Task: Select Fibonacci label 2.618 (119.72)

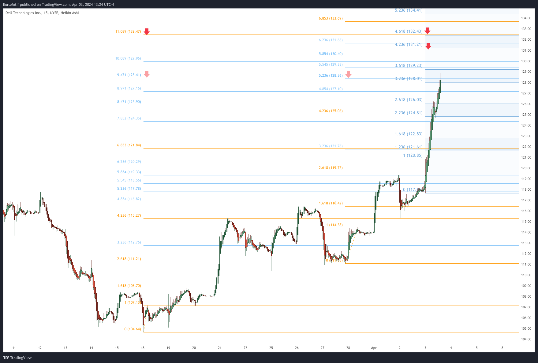Action: (x=331, y=168)
